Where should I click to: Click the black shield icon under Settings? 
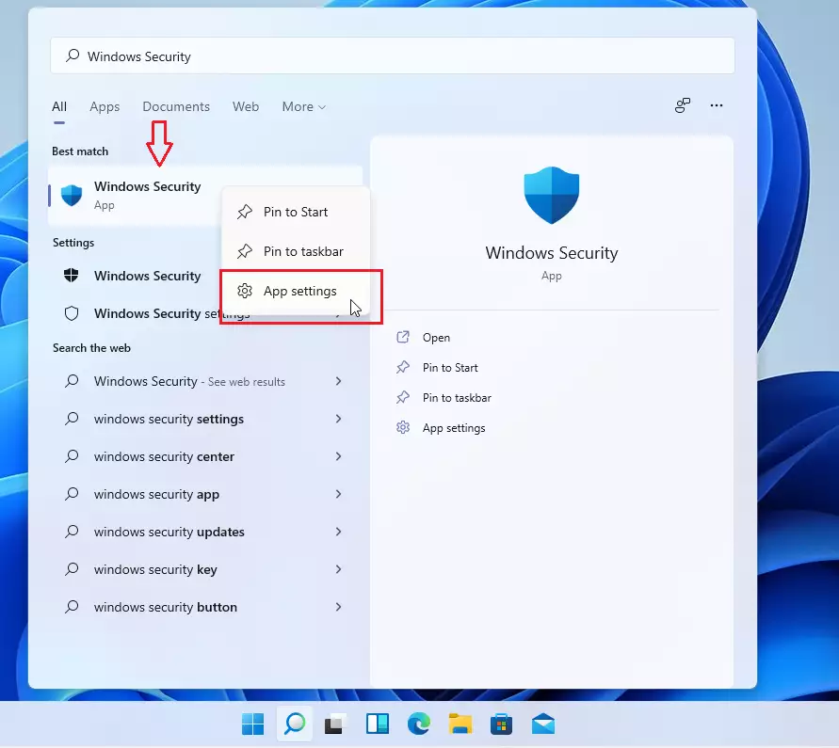tap(72, 276)
